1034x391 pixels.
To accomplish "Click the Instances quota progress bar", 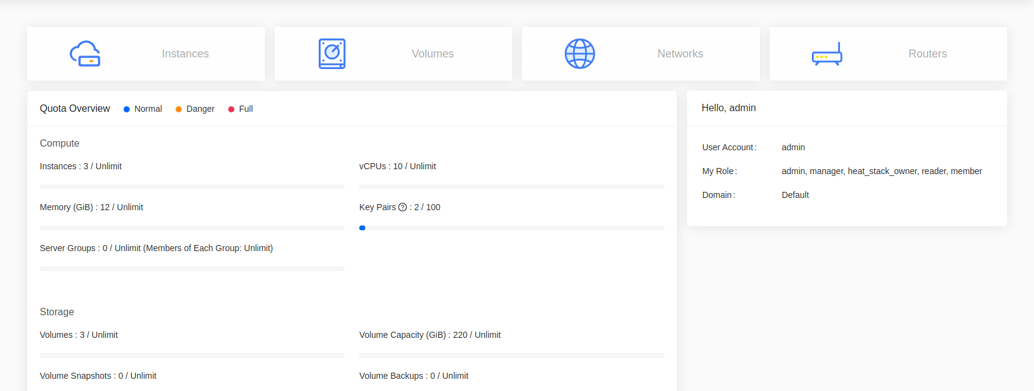I will 192,187.
